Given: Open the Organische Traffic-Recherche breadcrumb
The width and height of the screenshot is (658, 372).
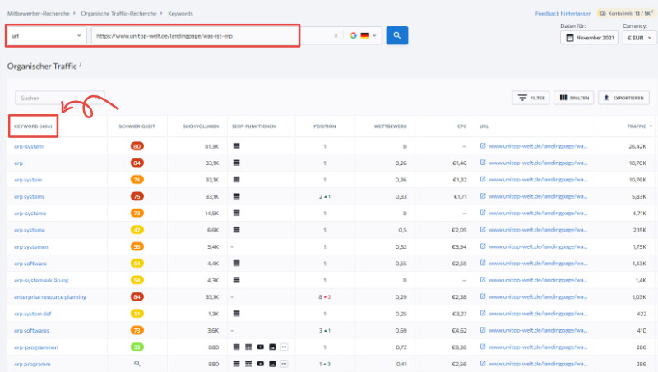Looking at the screenshot, I should tap(118, 13).
